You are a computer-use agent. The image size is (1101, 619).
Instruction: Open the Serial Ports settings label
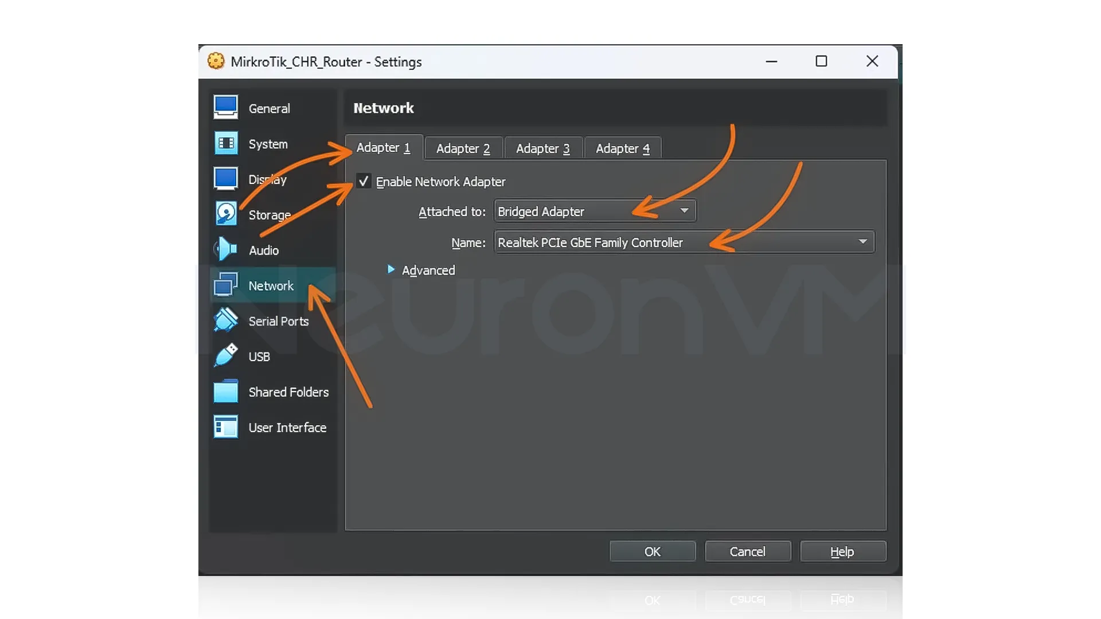pos(279,322)
